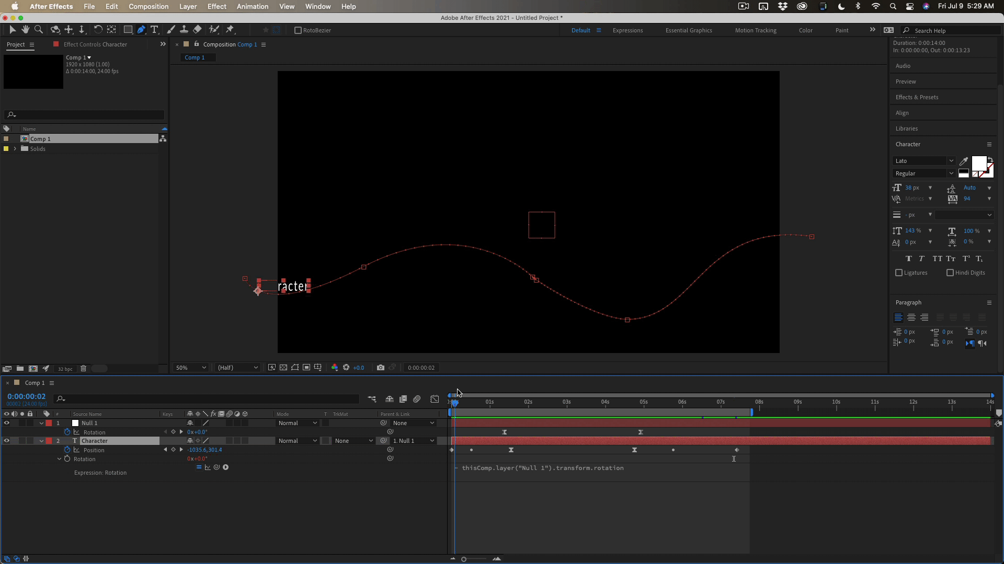Select the Zoom tool in toolbar
This screenshot has width=1004, height=564.
click(38, 30)
